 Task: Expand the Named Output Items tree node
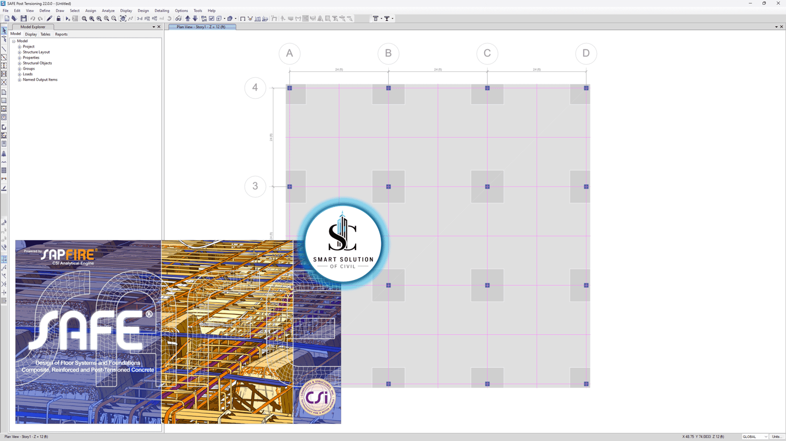(x=19, y=80)
